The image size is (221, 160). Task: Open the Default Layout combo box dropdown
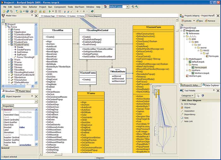coord(127,7)
